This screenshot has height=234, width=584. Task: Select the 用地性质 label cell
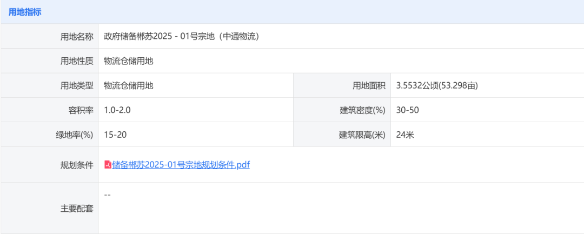(x=77, y=61)
